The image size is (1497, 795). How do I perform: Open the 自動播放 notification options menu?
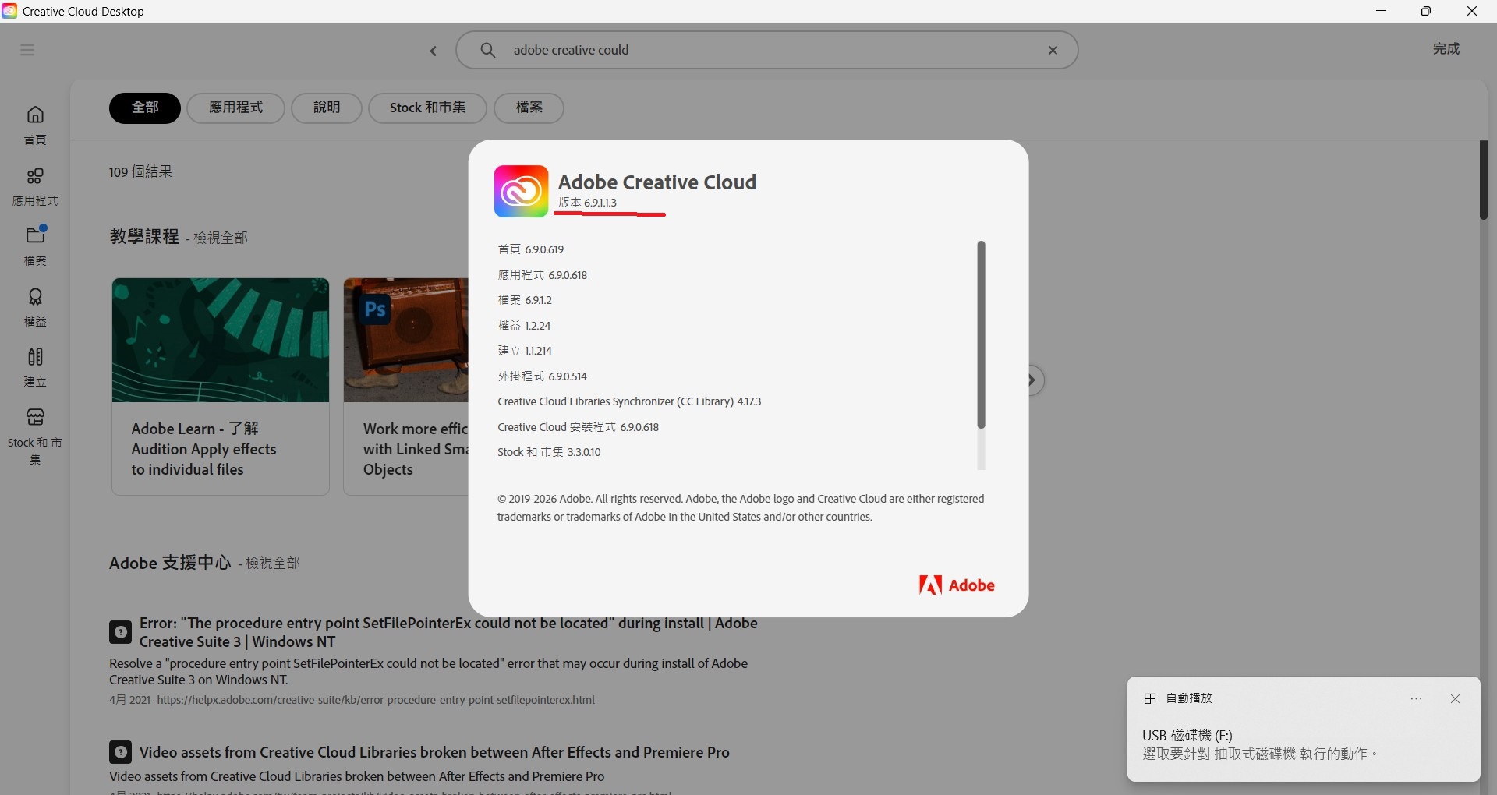[1417, 699]
